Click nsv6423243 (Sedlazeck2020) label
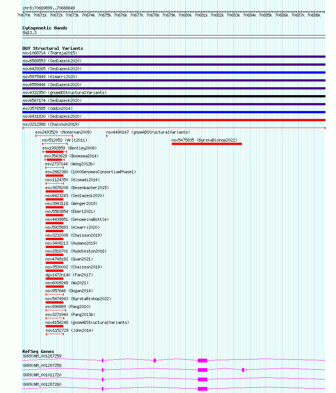 click(x=75, y=196)
